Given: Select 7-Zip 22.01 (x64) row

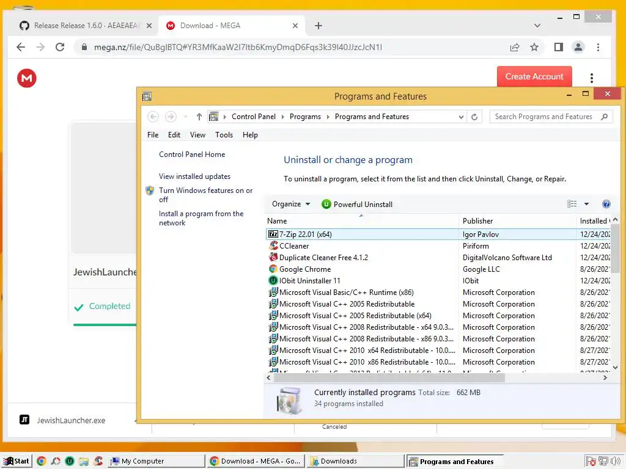Looking at the screenshot, I should click(x=438, y=234).
